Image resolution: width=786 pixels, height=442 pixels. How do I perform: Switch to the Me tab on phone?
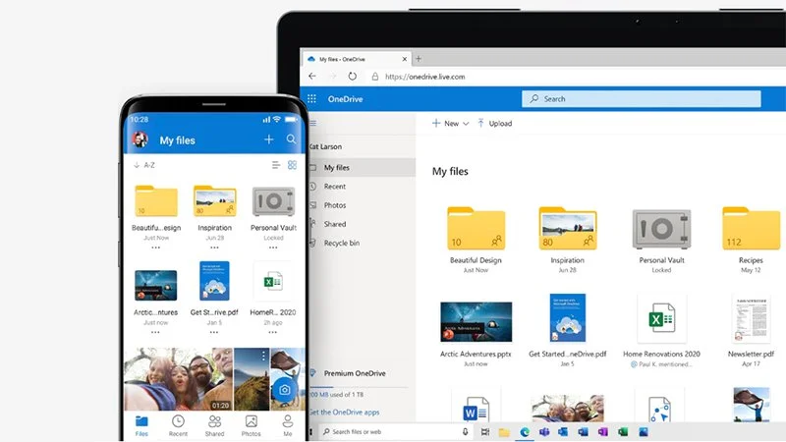click(288, 426)
